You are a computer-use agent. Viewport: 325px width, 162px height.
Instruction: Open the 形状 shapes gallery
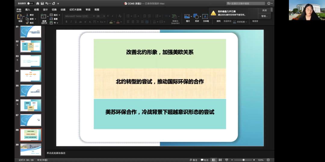[196, 17]
